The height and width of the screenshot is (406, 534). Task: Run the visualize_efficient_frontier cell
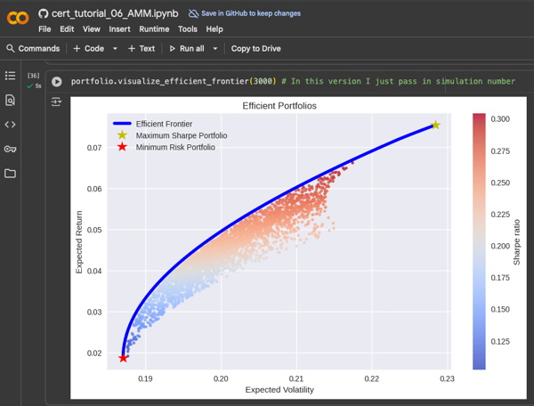(57, 82)
